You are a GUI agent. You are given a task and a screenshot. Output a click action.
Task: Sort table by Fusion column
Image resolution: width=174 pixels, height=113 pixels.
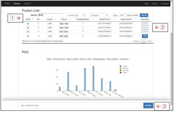66,19
